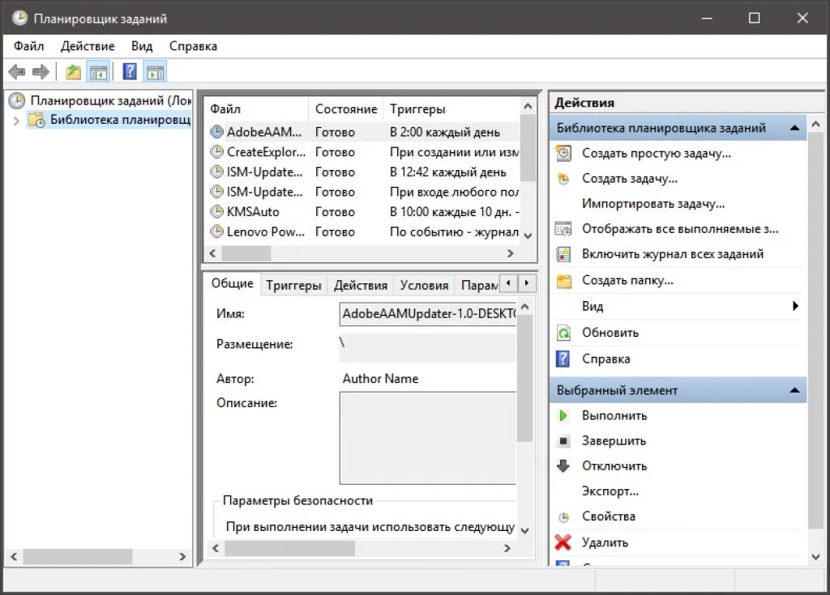Screen dimensions: 830x595
Task: Click the Создать задачу icon
Action: pos(564,178)
